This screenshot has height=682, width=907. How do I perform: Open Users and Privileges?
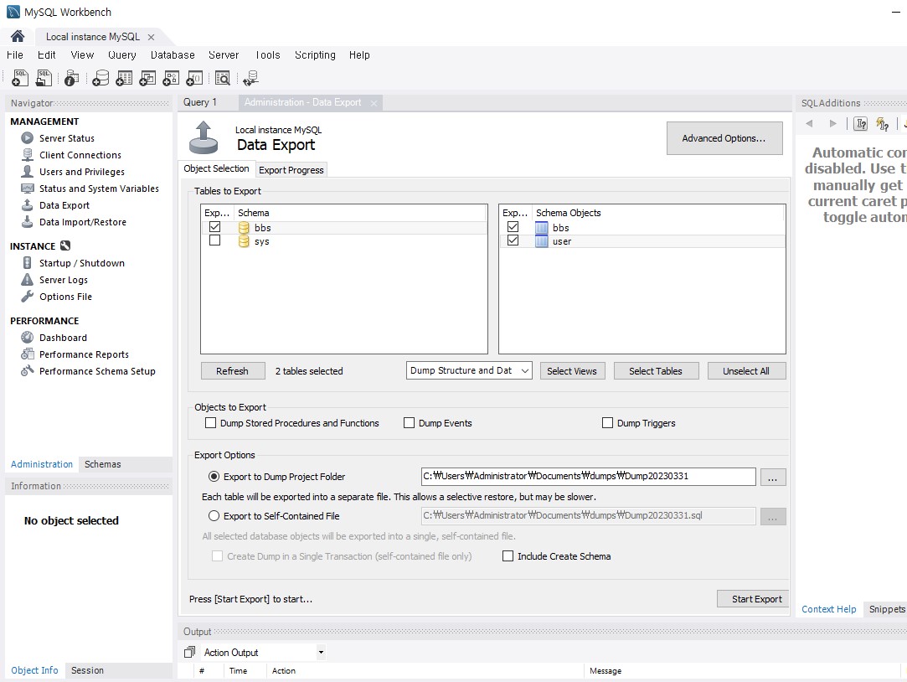81,172
